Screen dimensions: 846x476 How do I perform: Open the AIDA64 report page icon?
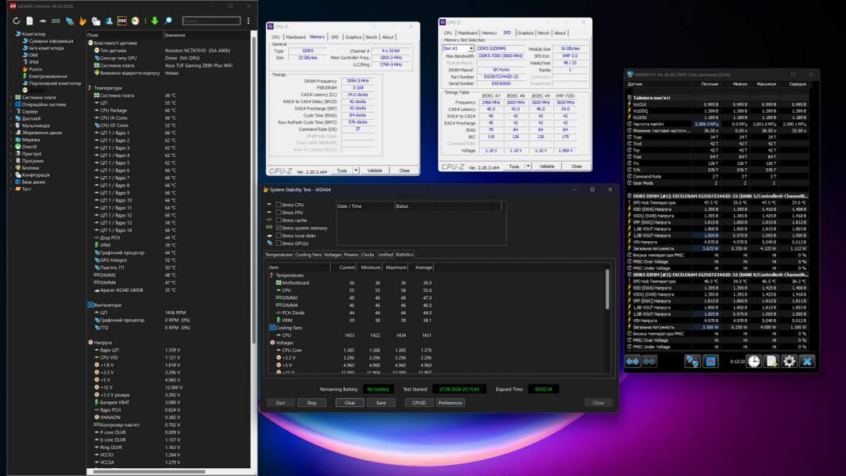tap(29, 21)
